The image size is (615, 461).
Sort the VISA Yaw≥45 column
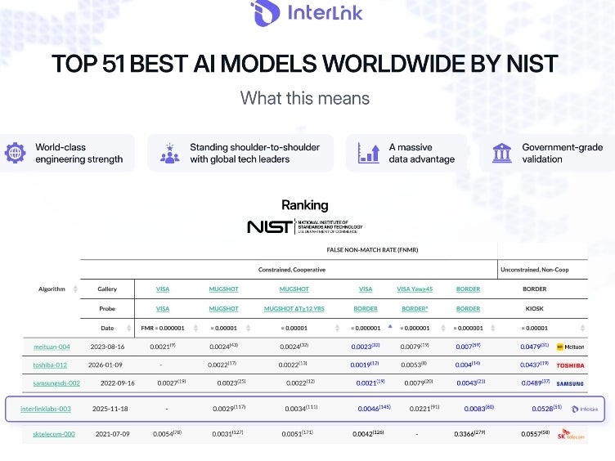(x=443, y=328)
